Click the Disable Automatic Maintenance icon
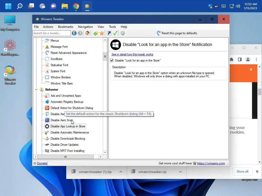This screenshot has height=196, width=262. tap(47, 132)
